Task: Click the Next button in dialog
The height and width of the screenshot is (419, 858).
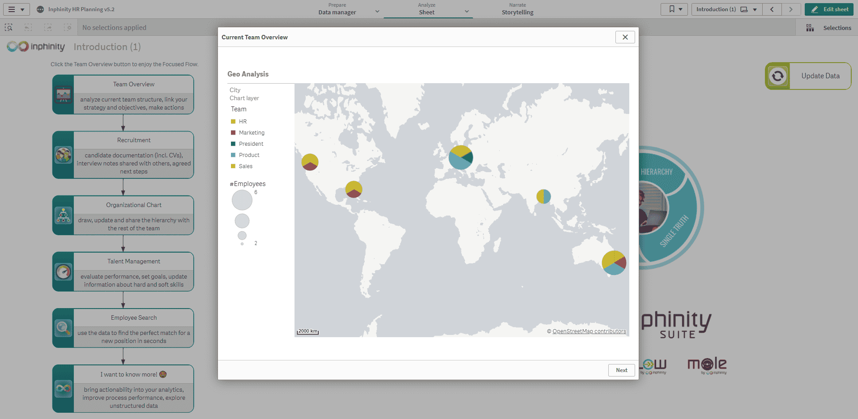Action: (x=622, y=370)
